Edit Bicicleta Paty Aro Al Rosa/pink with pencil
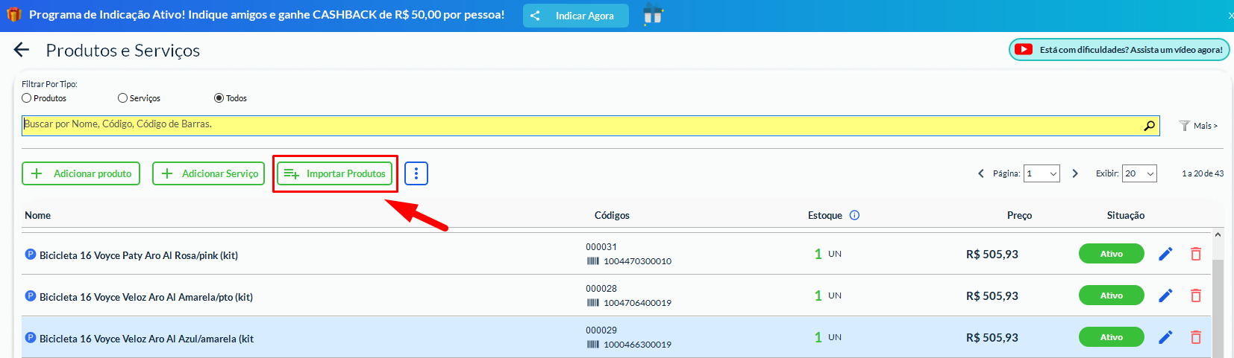This screenshot has width=1234, height=358. click(1165, 255)
